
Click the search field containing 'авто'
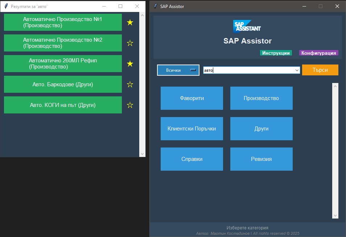250,70
